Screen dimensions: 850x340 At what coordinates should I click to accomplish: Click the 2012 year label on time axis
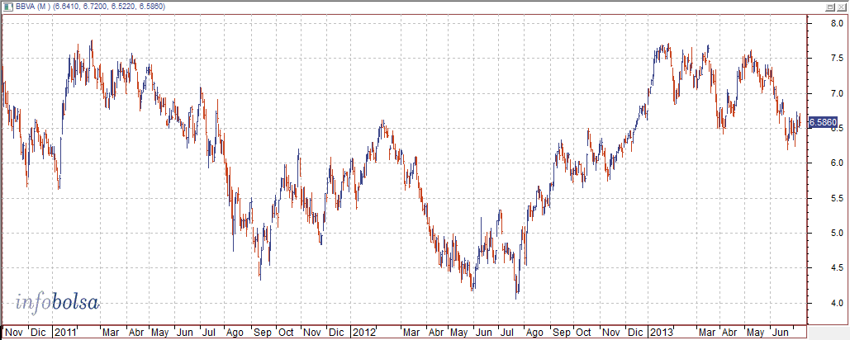coord(363,332)
